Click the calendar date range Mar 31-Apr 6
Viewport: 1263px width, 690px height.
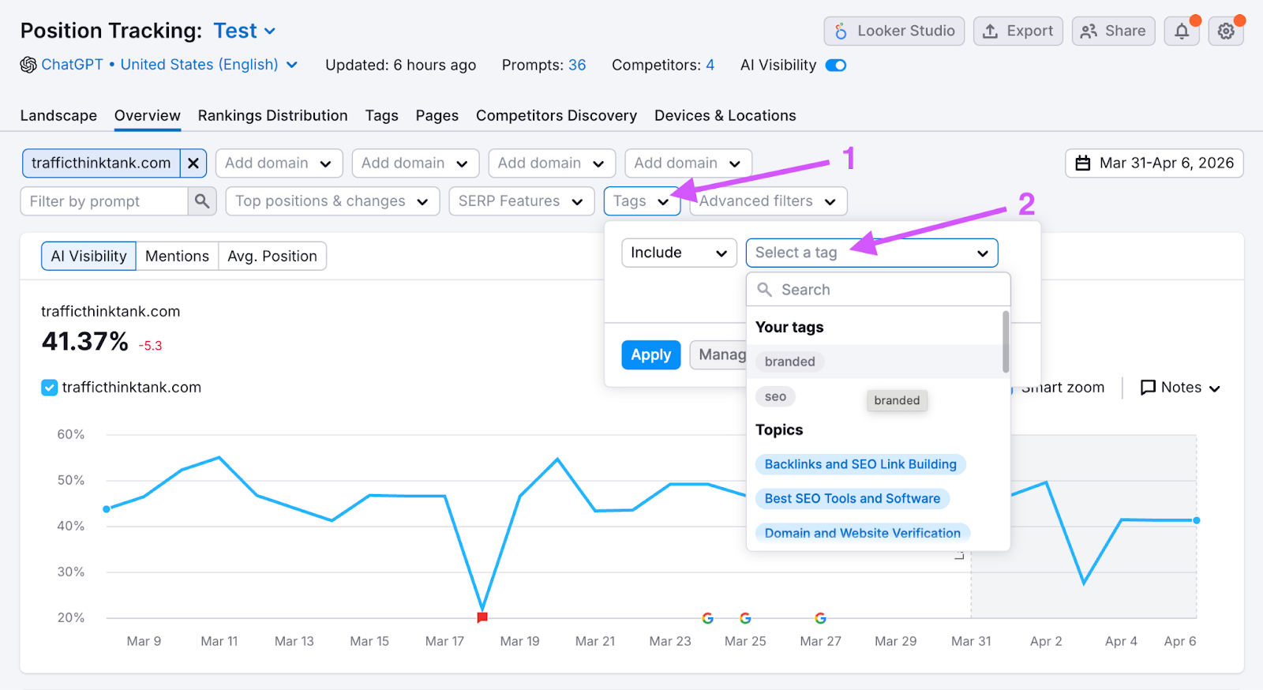(1154, 163)
